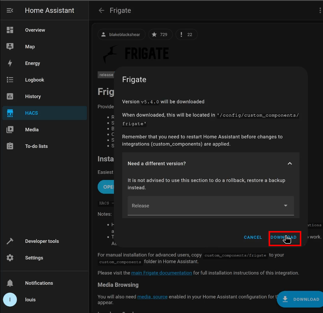Click the louis user avatar

(x=10, y=300)
